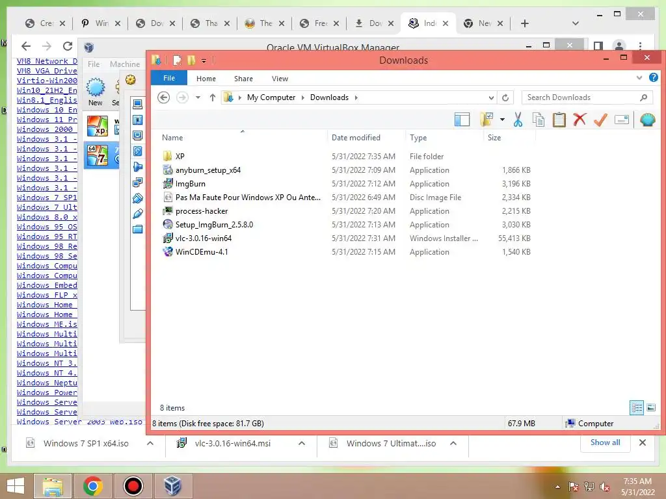Image resolution: width=666 pixels, height=499 pixels.
Task: Open System settings category in VirtualBox
Action: point(138,120)
